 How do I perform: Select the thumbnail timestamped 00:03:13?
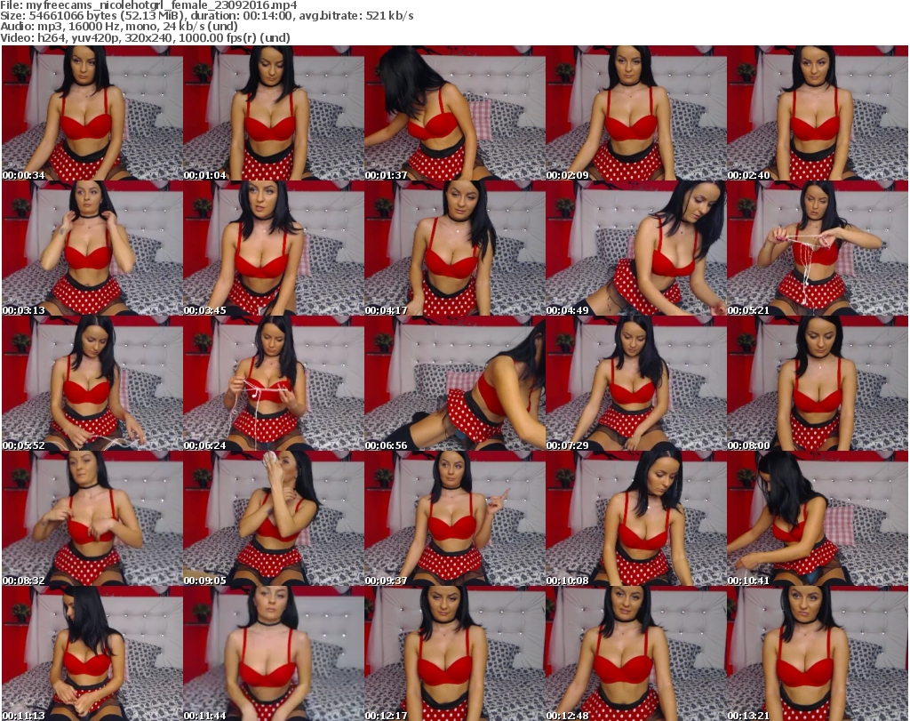[x=92, y=248]
